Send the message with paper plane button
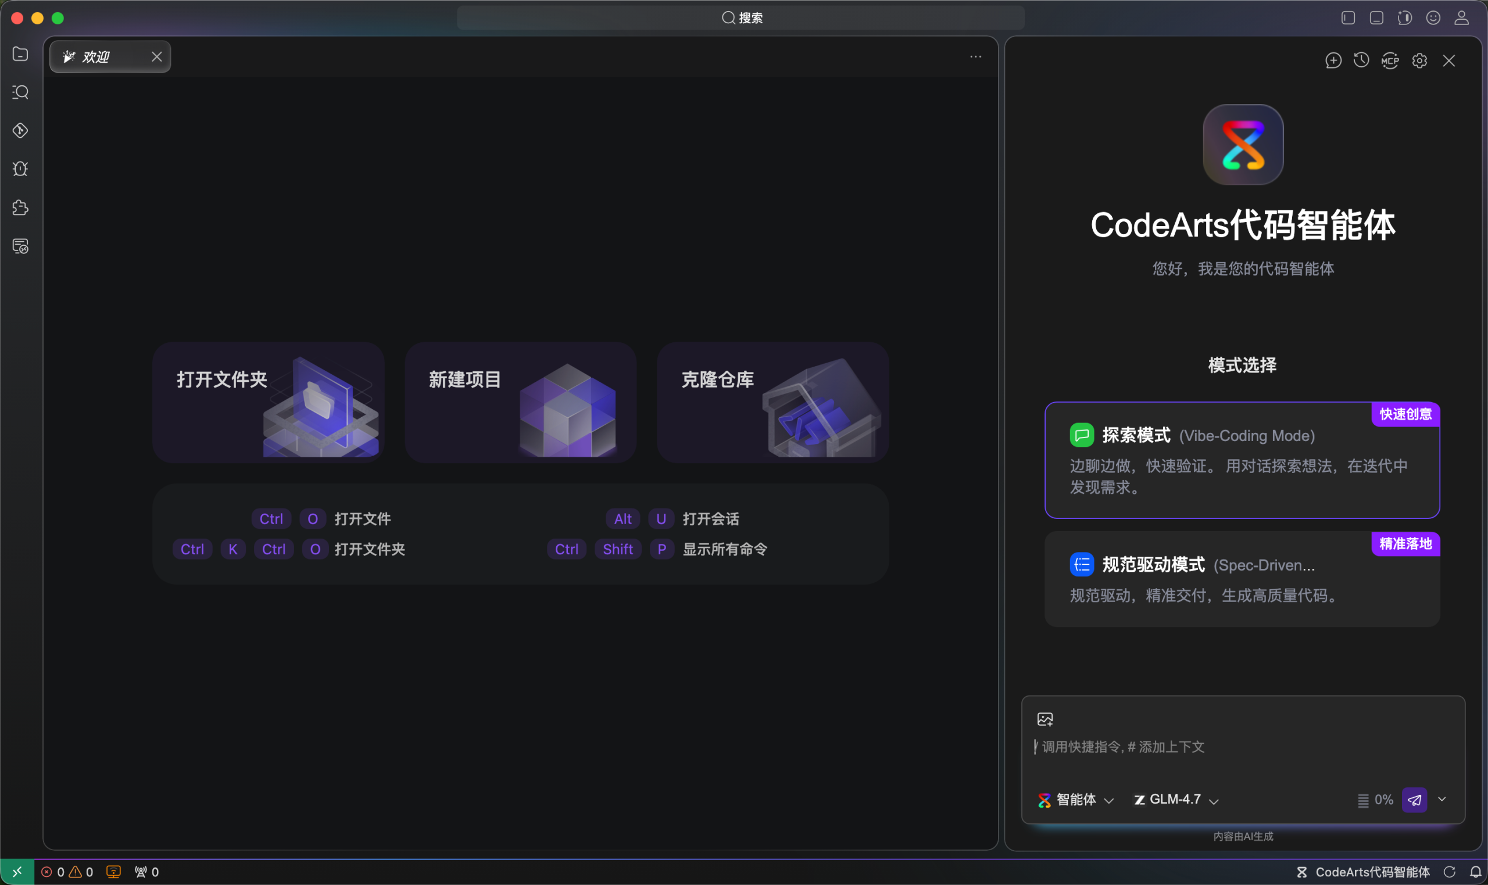Image resolution: width=1488 pixels, height=885 pixels. tap(1415, 800)
